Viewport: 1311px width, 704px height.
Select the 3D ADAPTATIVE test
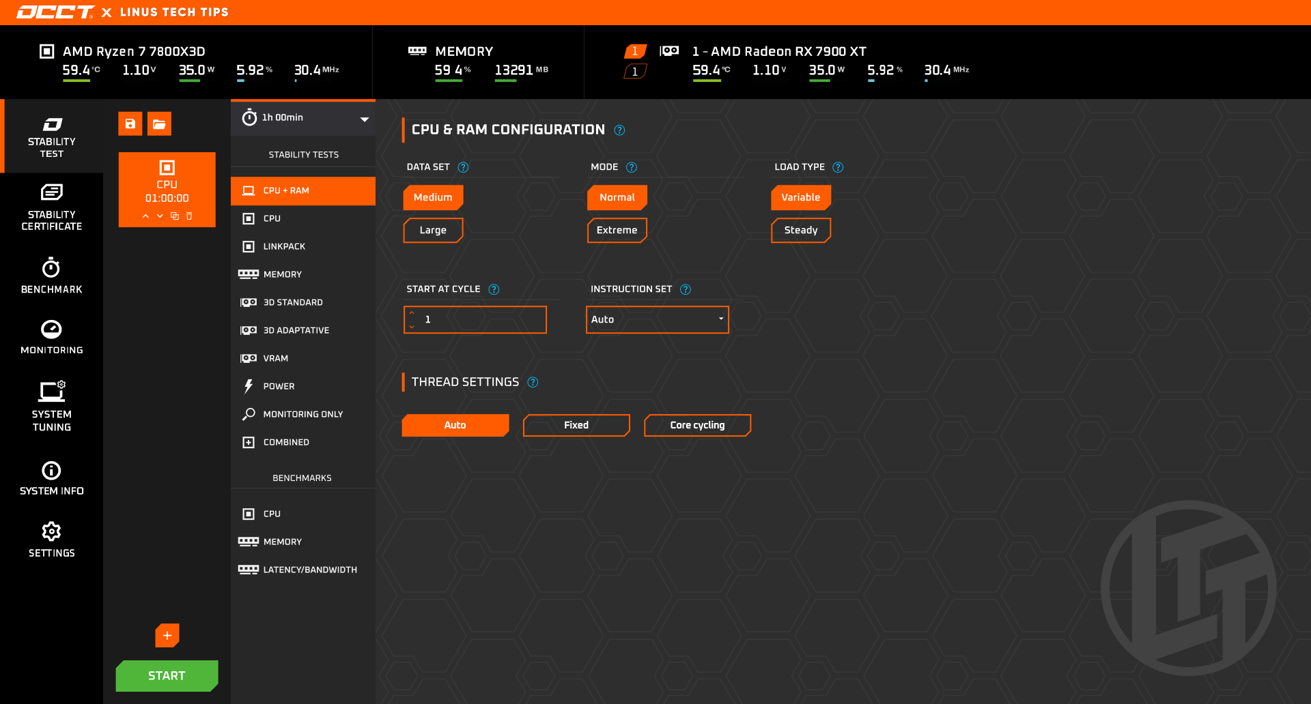[303, 331]
